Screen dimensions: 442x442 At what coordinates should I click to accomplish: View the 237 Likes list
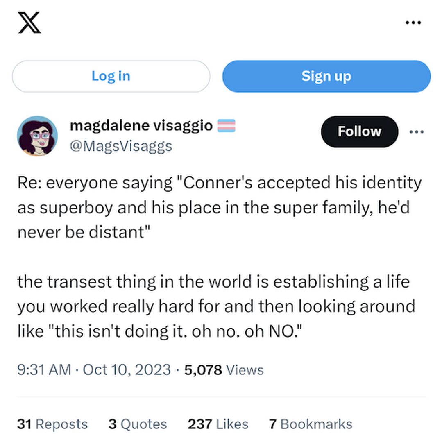tap(218, 424)
